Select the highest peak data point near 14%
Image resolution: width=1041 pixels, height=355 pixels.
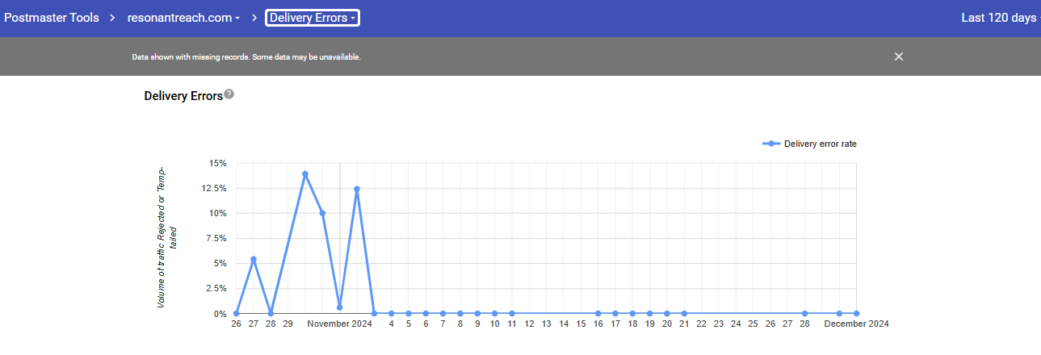click(x=305, y=173)
